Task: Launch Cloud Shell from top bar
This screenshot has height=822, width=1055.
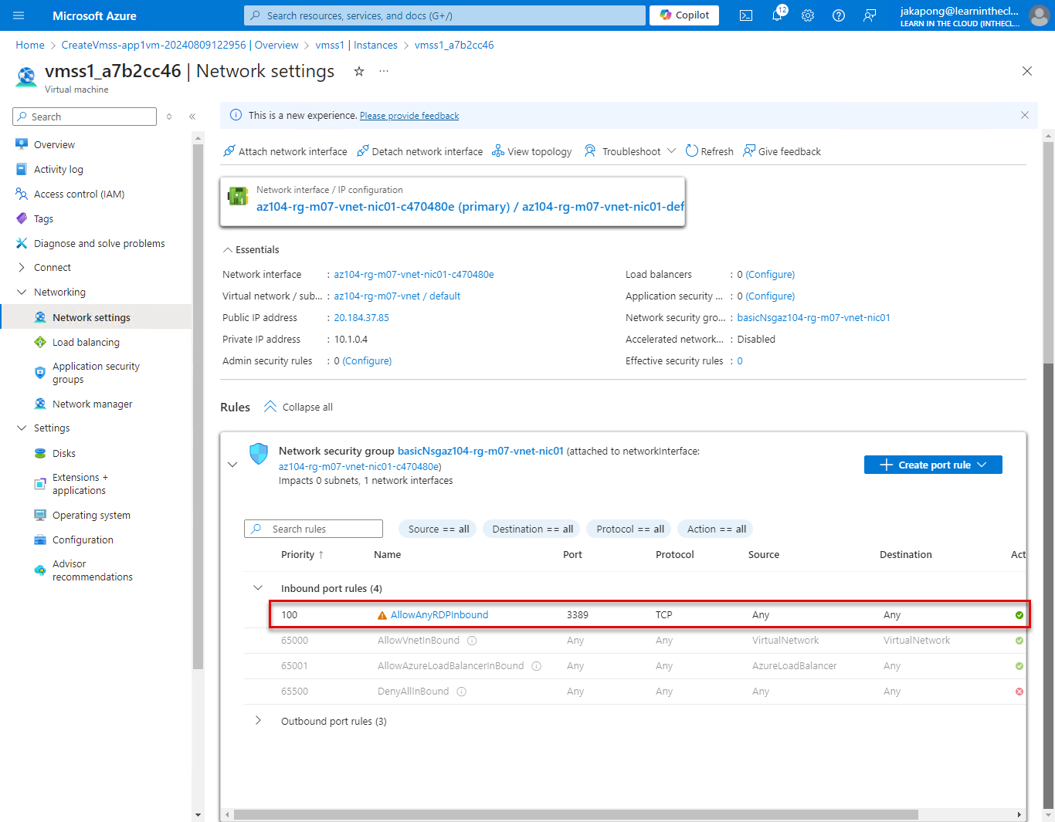Action: click(746, 15)
